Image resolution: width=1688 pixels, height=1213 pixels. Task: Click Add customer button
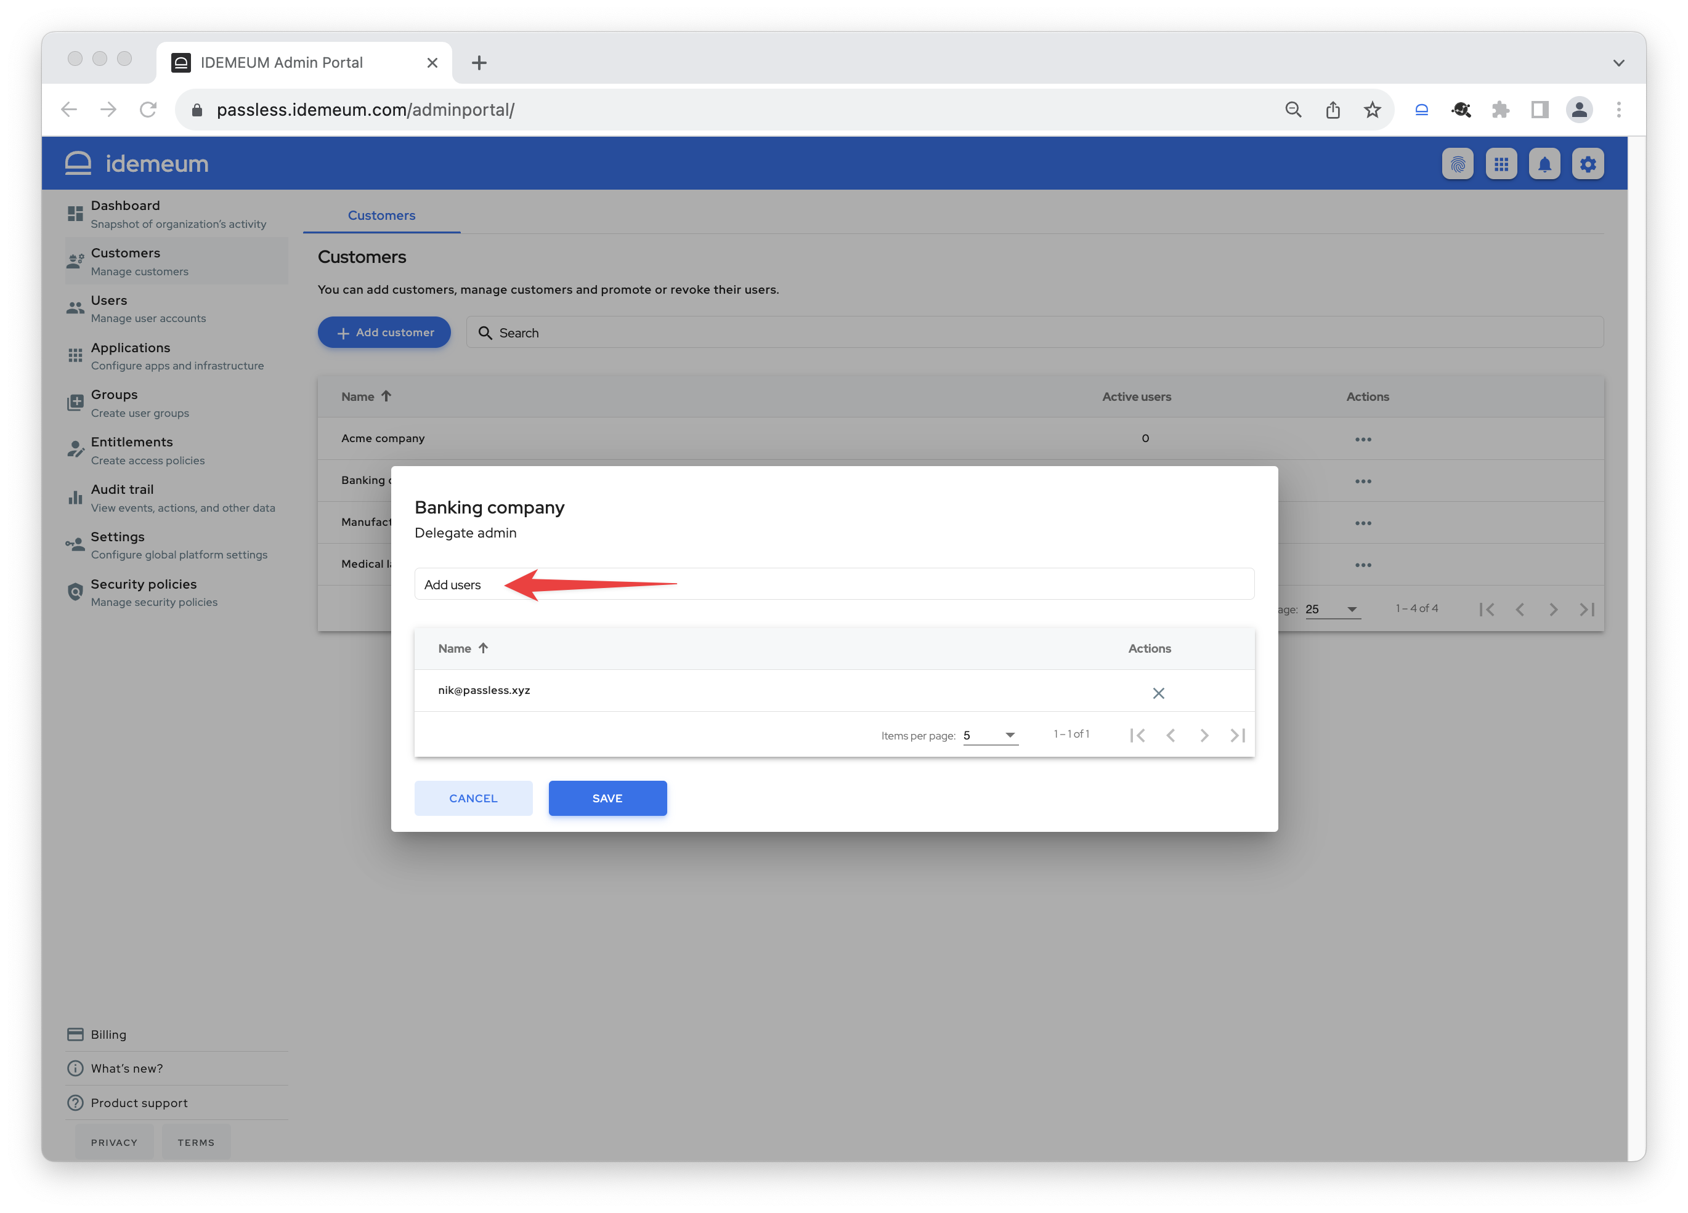click(384, 332)
